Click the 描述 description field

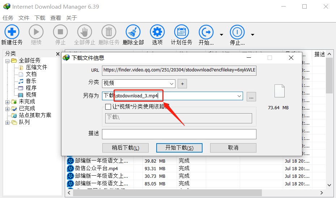pyautogui.click(x=179, y=134)
